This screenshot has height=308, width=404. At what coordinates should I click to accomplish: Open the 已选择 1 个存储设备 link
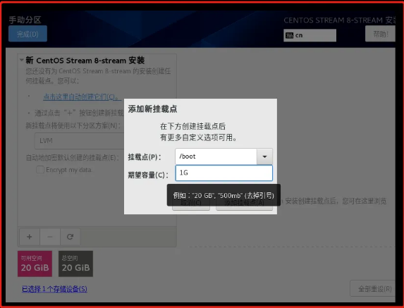(54, 289)
